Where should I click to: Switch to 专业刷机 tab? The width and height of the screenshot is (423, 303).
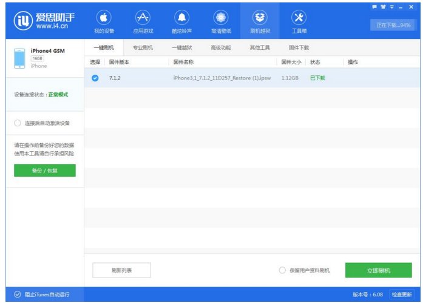[x=143, y=47]
